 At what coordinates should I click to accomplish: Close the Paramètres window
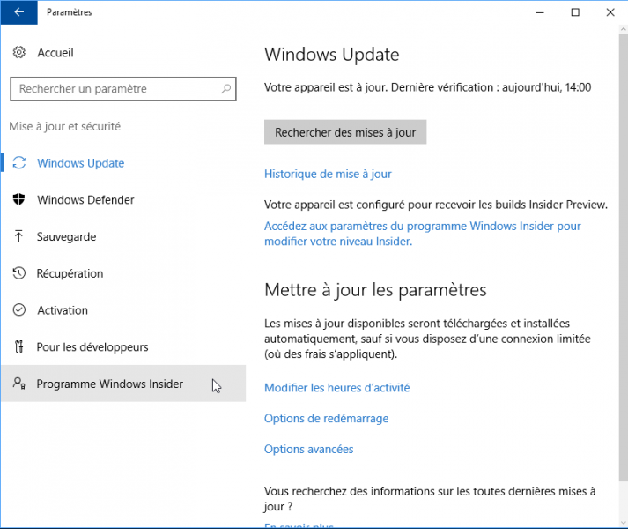pos(610,12)
